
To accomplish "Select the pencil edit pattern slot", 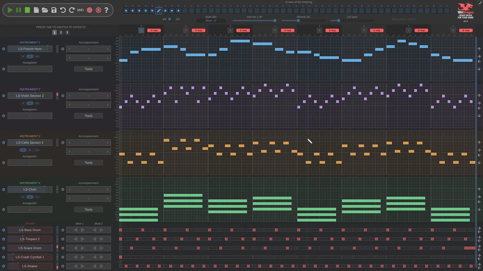I will tap(159, 11).
